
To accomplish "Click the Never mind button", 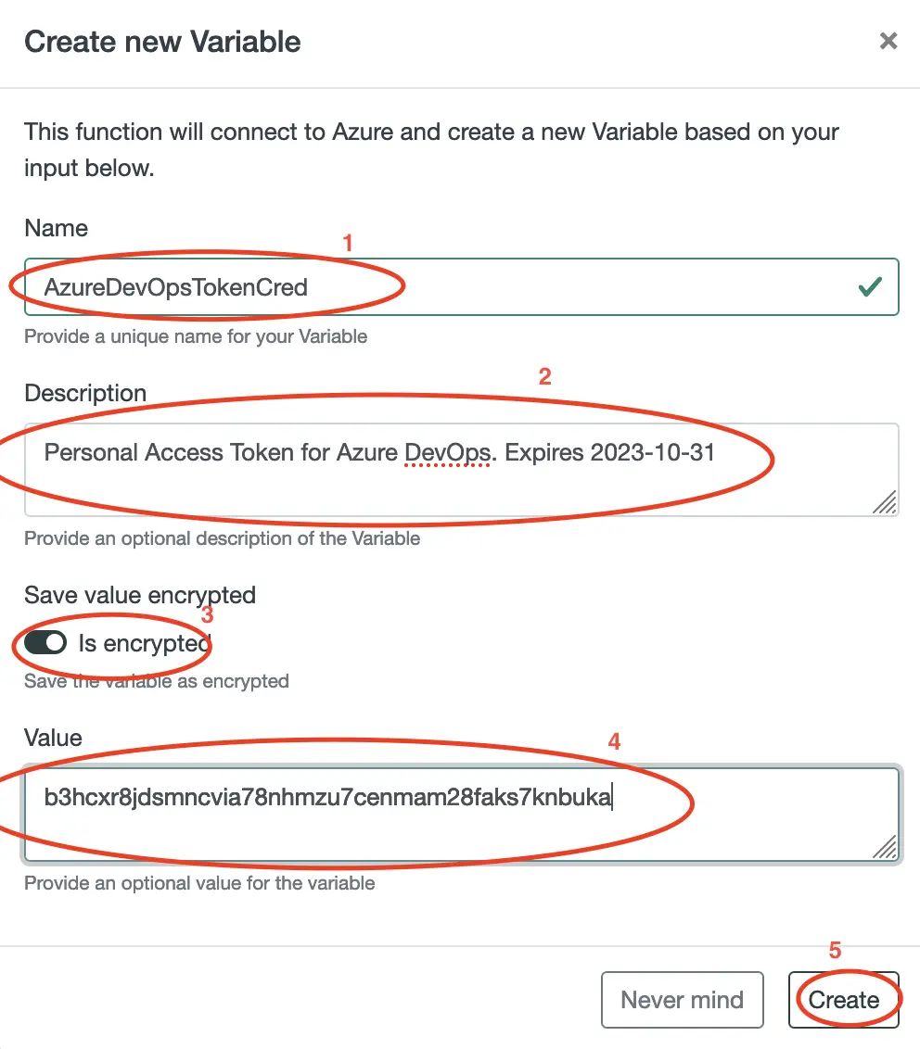I will 683,999.
